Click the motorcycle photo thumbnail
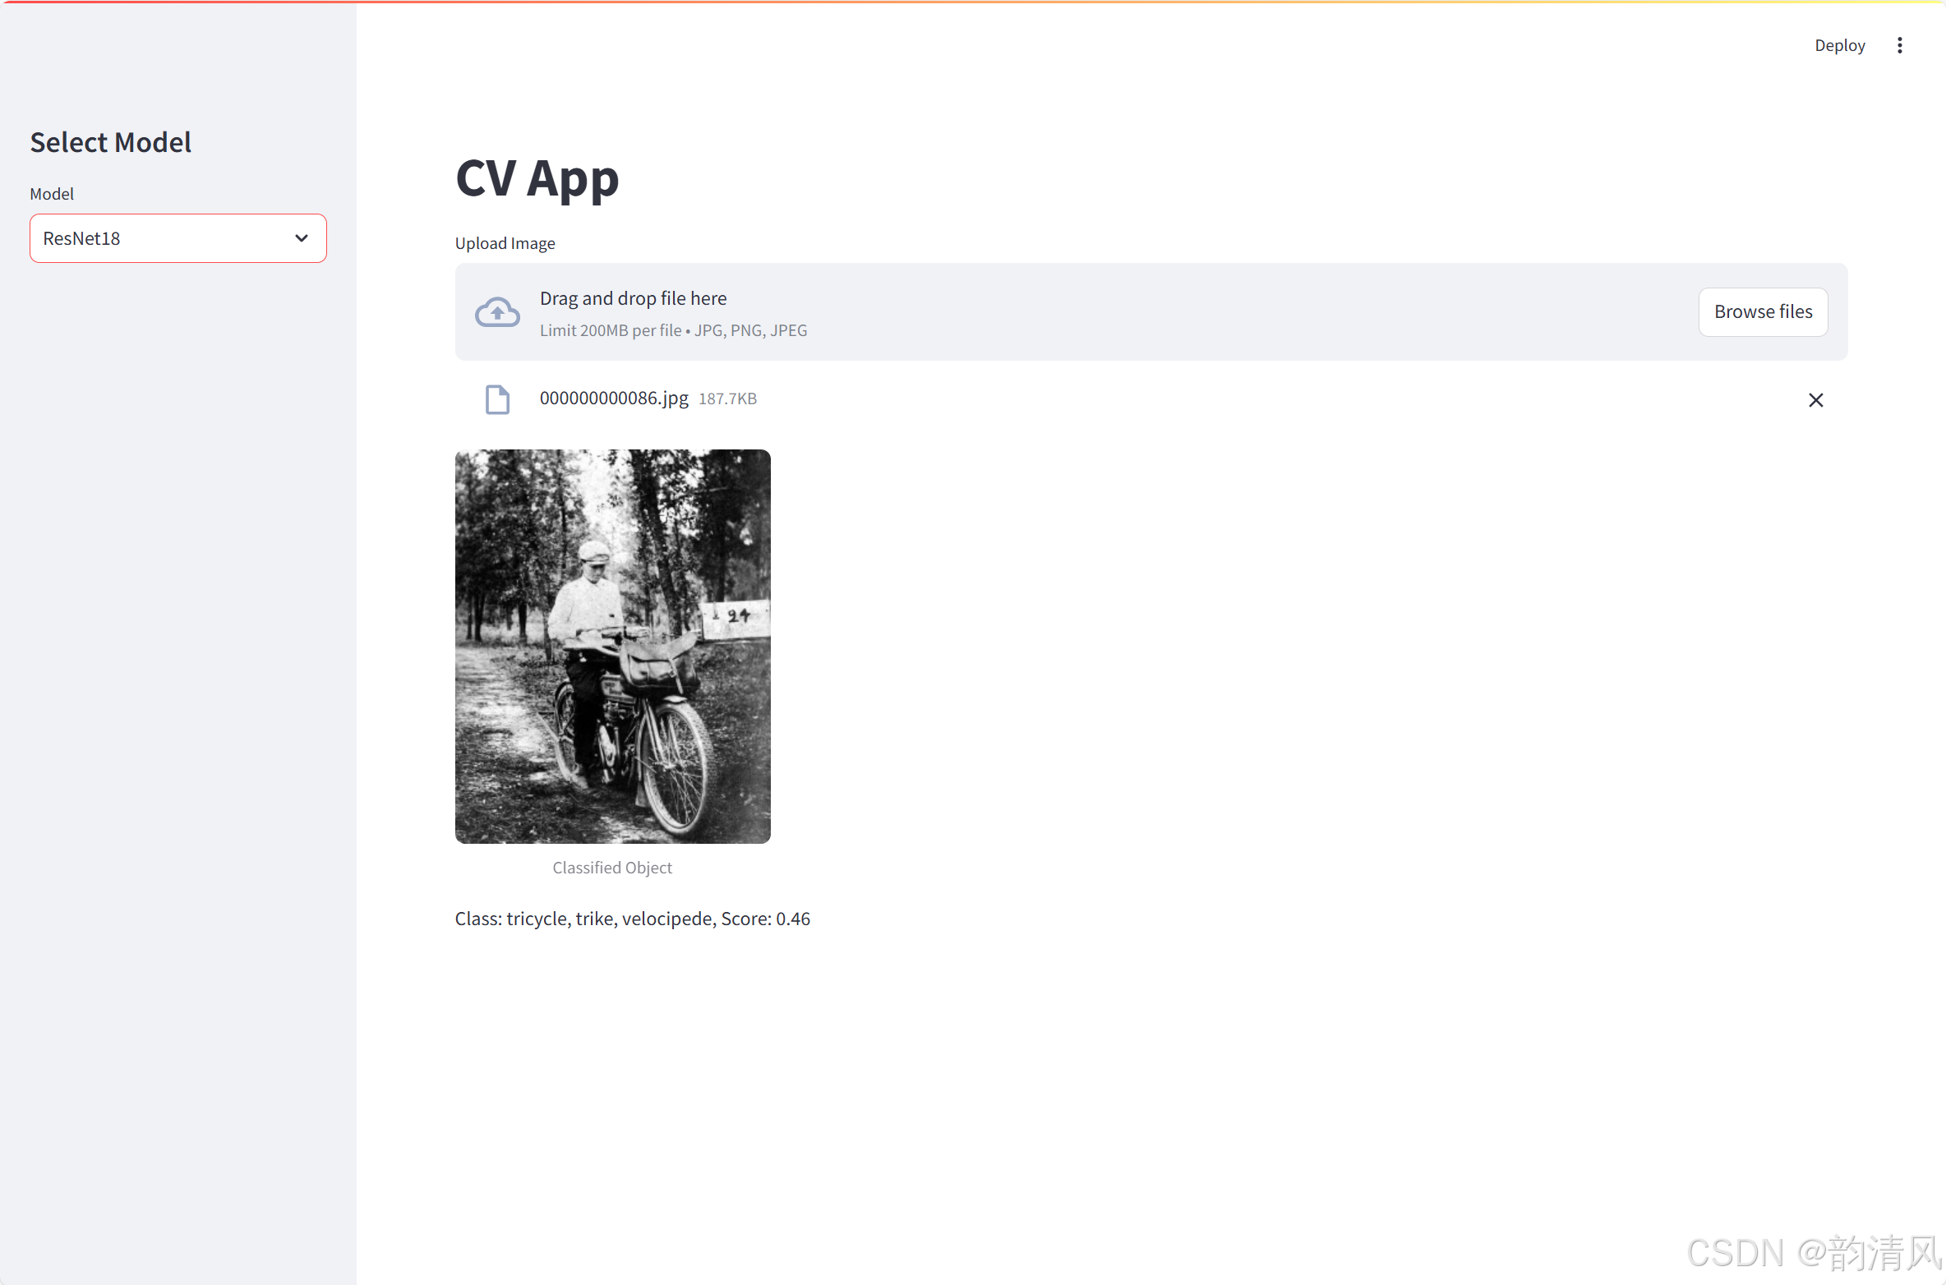Screen dimensions: 1946x1285 [x=612, y=646]
